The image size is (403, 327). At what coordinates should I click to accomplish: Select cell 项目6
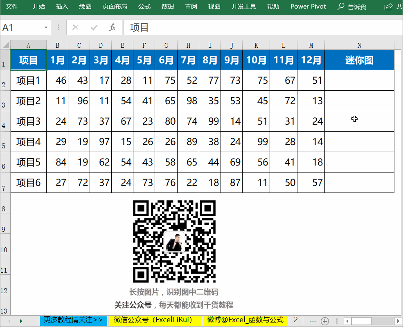[28, 182]
